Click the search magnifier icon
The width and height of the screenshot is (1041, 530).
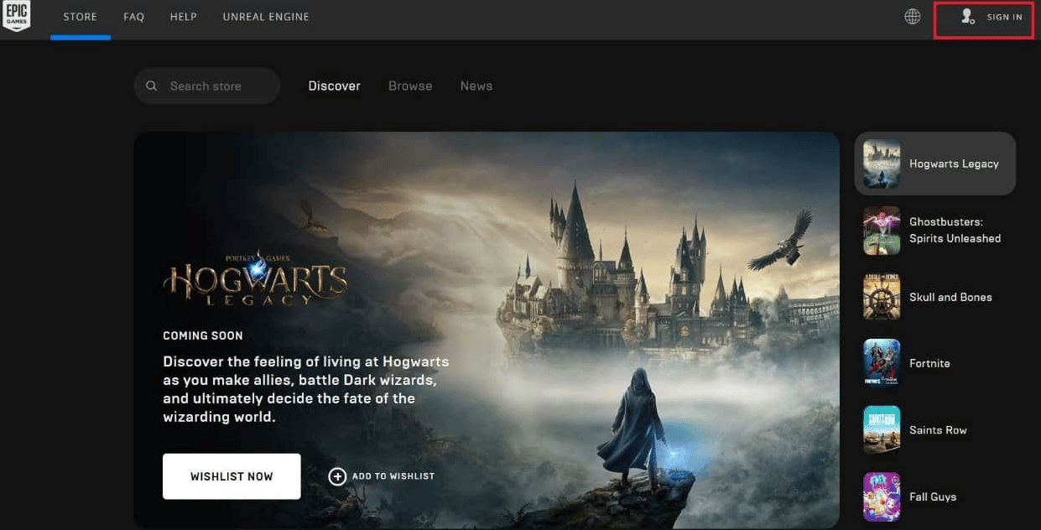point(152,86)
